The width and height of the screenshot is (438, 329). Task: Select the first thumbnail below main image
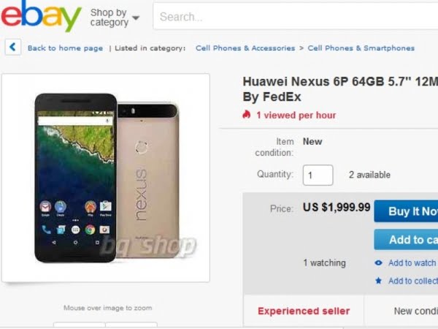tap(80, 325)
